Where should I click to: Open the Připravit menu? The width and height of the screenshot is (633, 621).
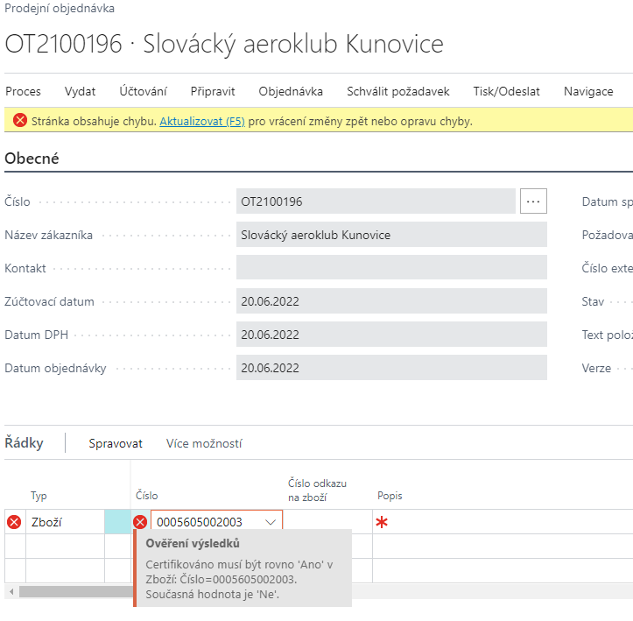213,91
